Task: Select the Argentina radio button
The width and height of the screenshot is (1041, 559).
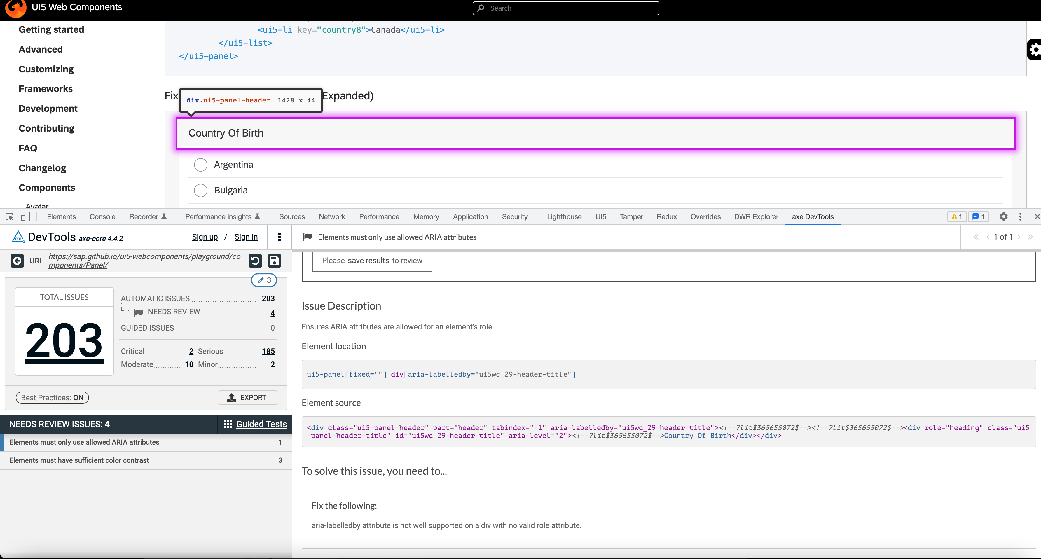Action: point(200,165)
